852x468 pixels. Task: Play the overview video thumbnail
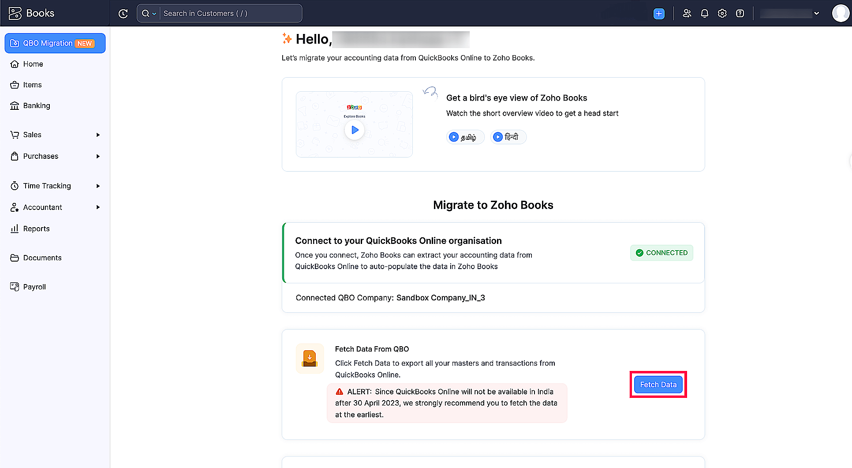coord(354,130)
